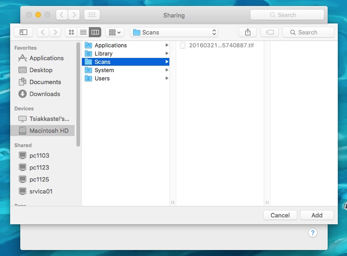Click the Shared section header
Screen dimensions: 347x256
coord(23,145)
